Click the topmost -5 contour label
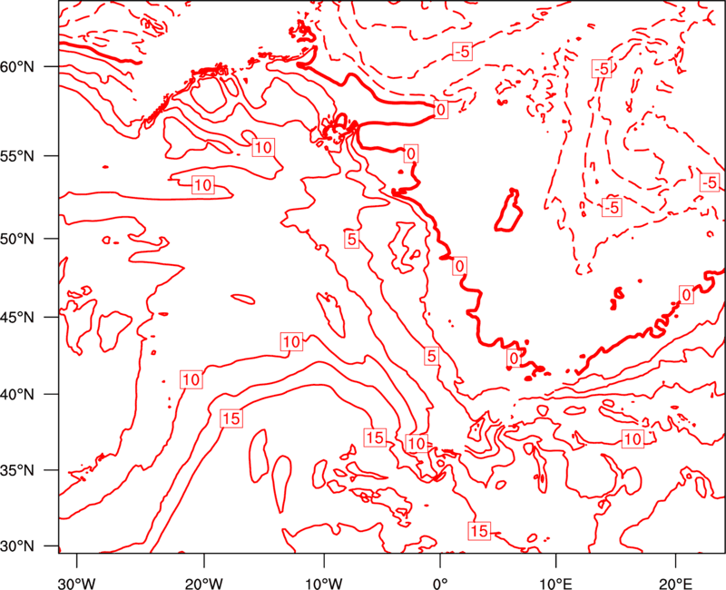The image size is (726, 590). tap(462, 52)
